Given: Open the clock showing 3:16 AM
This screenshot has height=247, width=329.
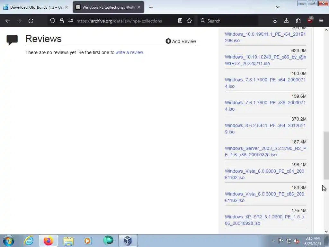Looking at the screenshot, I should (x=313, y=241).
